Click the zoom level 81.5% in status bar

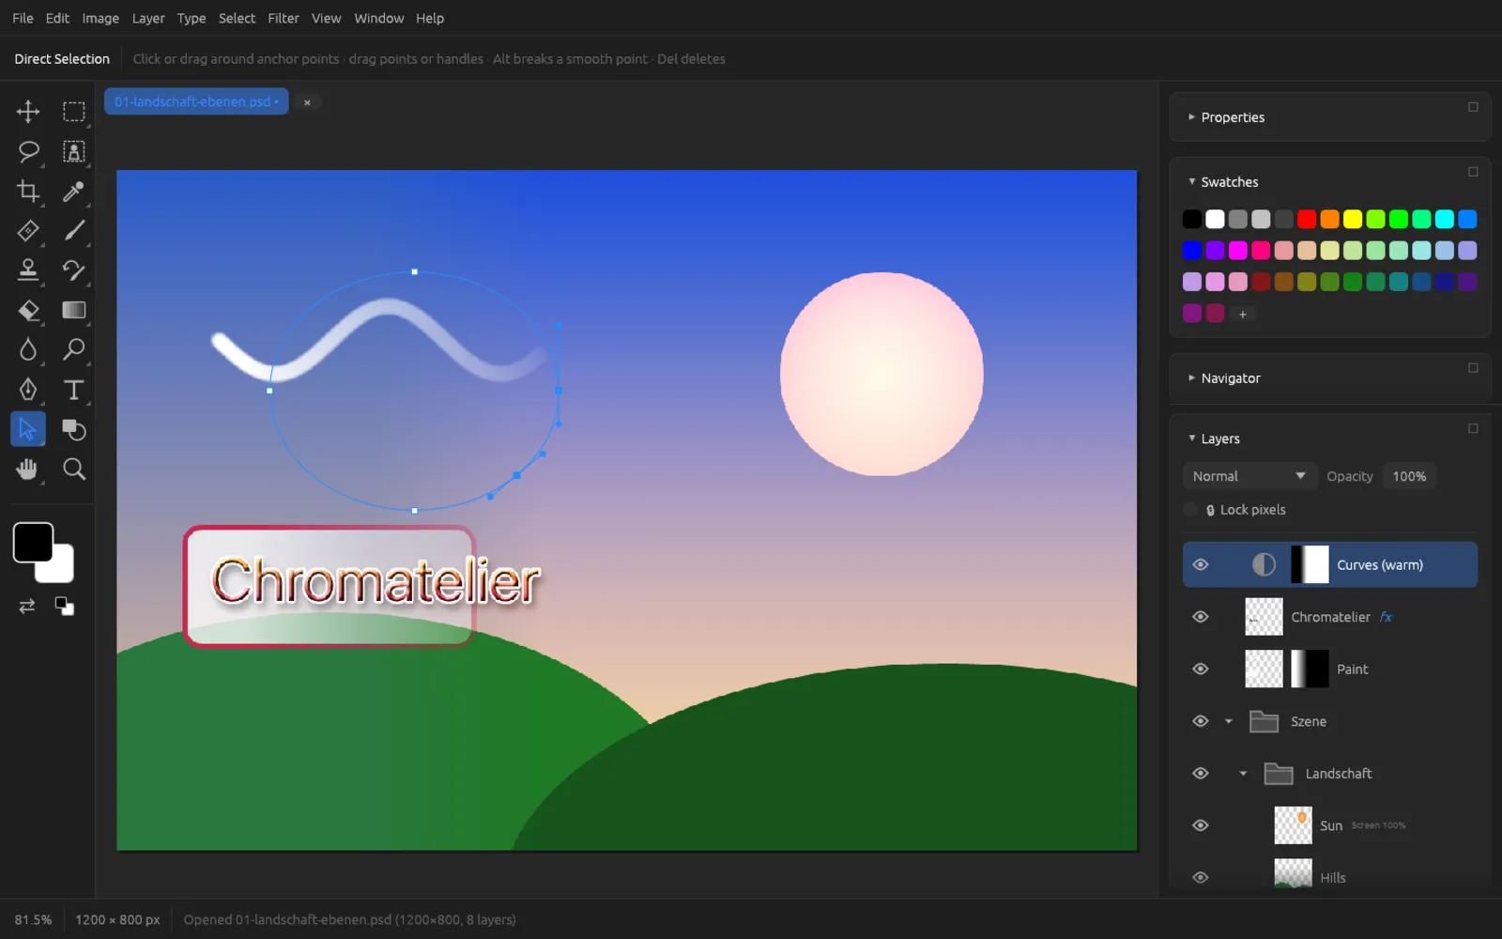[x=33, y=919]
